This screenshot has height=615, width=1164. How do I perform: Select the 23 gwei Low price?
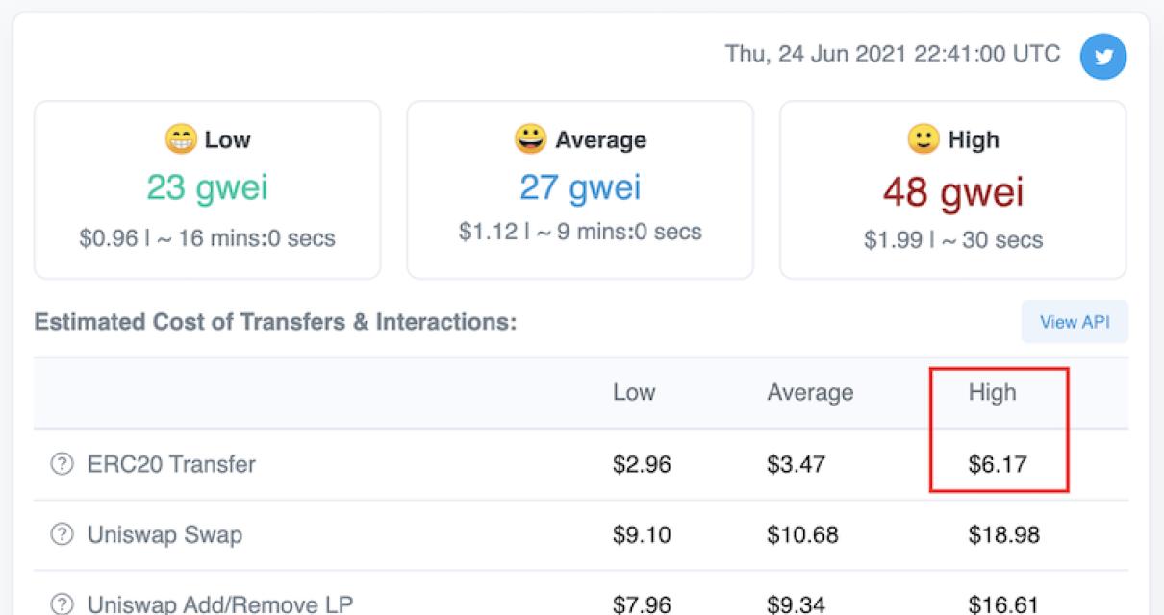207,187
